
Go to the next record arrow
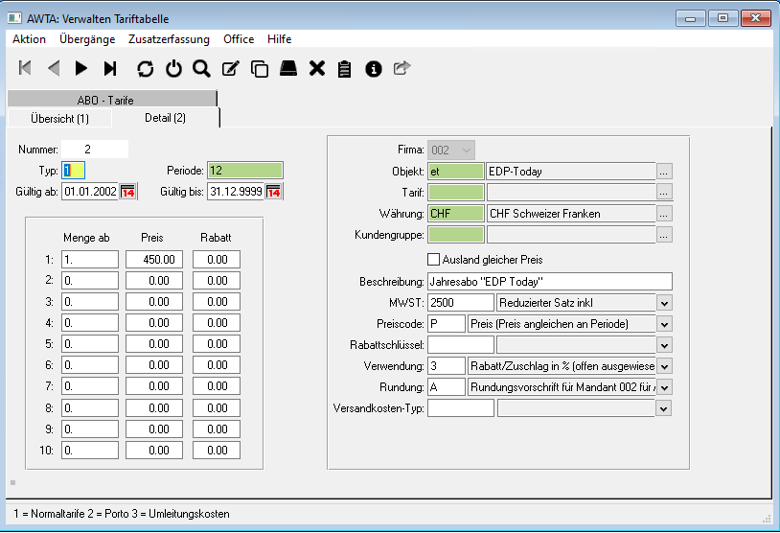click(81, 68)
